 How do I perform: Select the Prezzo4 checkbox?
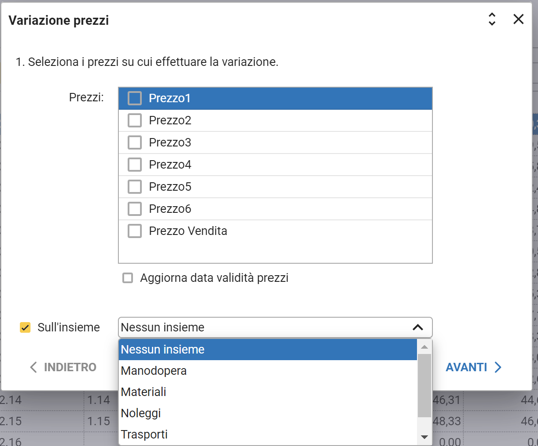click(x=135, y=165)
